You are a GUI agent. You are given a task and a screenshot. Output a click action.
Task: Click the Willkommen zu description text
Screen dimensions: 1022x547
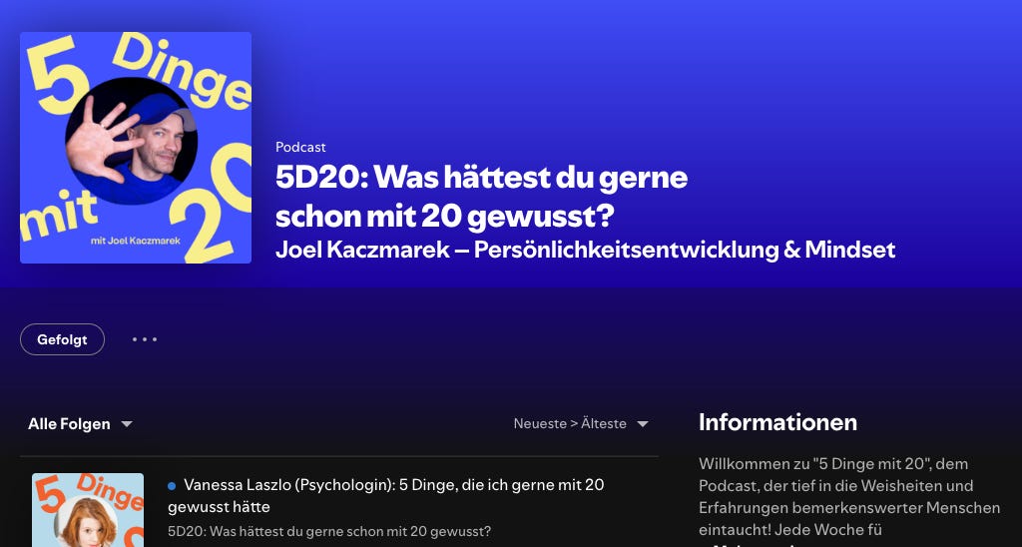point(849,496)
